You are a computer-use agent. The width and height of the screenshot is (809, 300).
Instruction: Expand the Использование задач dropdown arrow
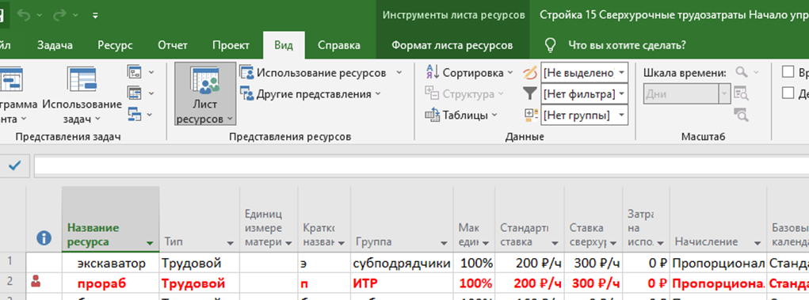(97, 120)
